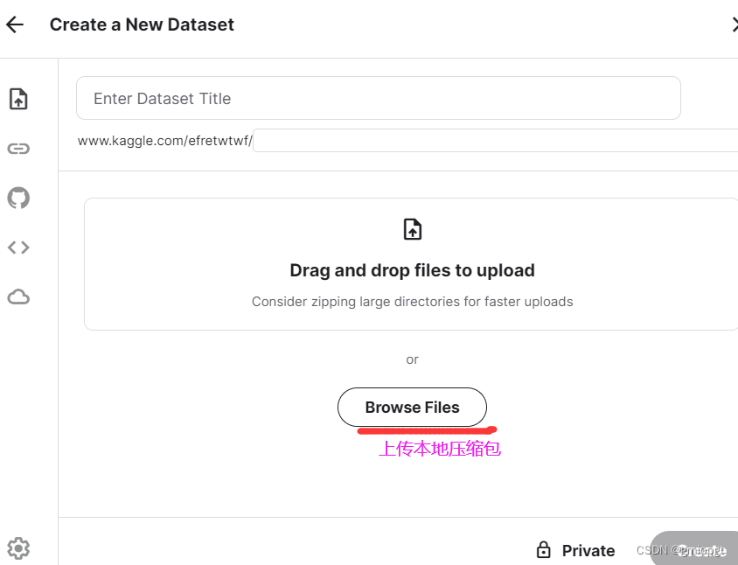Click the www.kaggle.com/efretwtwf/ URL prefix
Image resolution: width=738 pixels, height=565 pixels.
coord(164,141)
